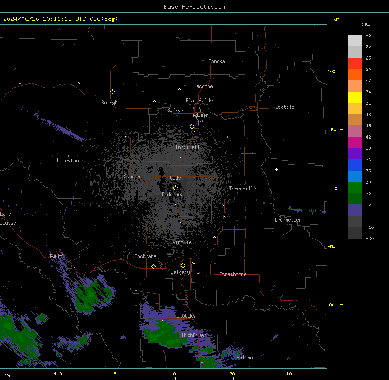Click the yellow v marker east of Calgary
This screenshot has width=389, height=380.
click(194, 264)
